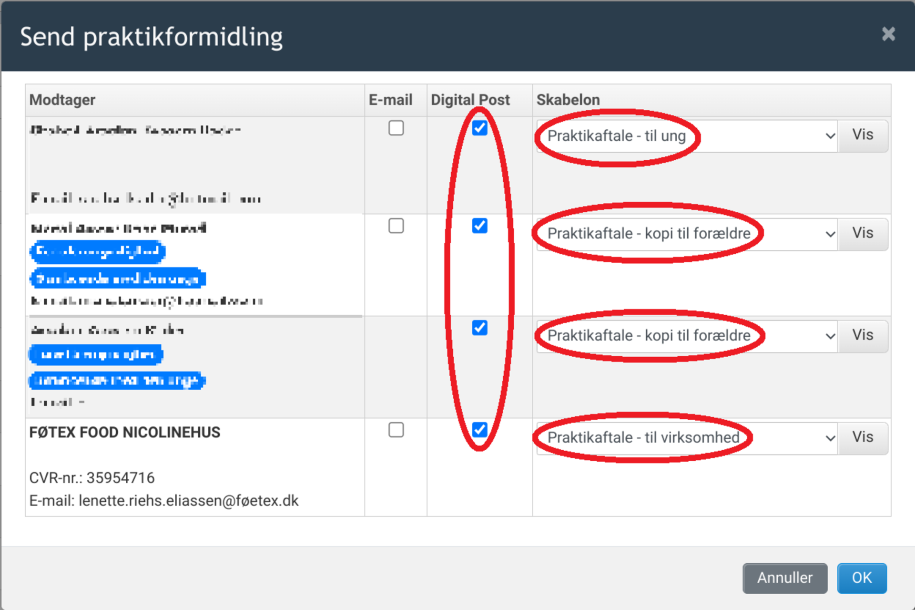The image size is (915, 610).
Task: Uncheck Digital Post for first recipient
Action: [479, 128]
